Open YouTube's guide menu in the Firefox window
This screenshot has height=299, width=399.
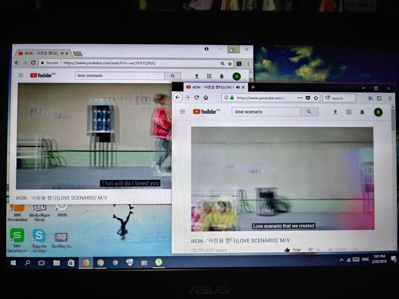(x=183, y=112)
